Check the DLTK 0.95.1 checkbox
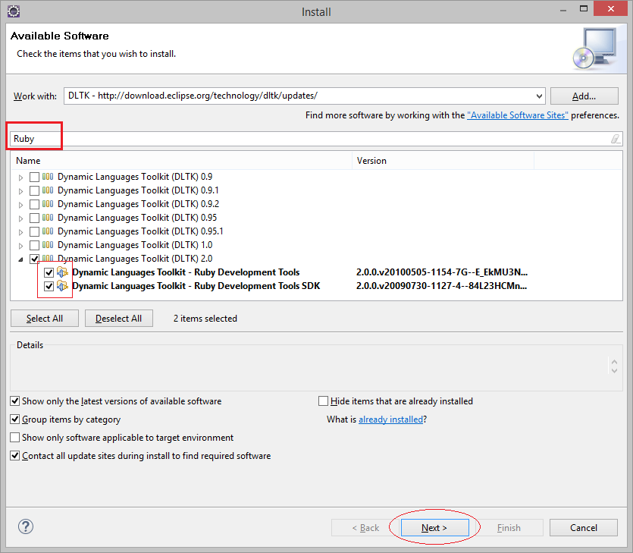This screenshot has height=553, width=633. 35,232
